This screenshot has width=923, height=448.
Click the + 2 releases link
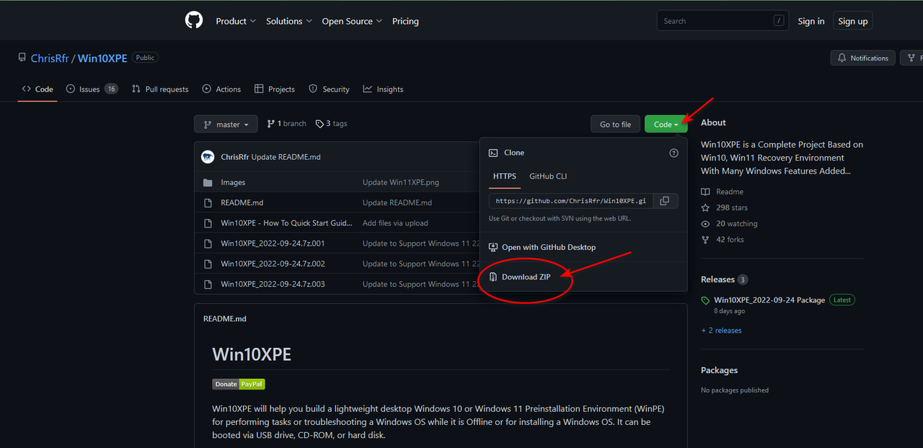point(721,330)
